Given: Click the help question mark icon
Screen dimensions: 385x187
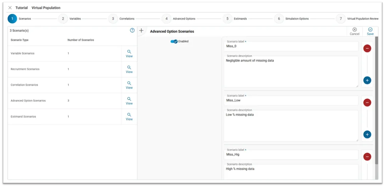Looking at the screenshot, I should [x=132, y=30].
